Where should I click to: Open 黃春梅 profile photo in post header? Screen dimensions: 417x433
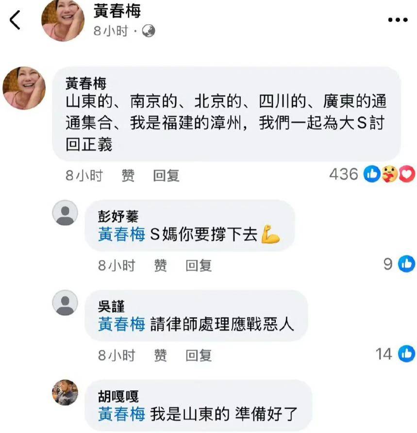[63, 20]
